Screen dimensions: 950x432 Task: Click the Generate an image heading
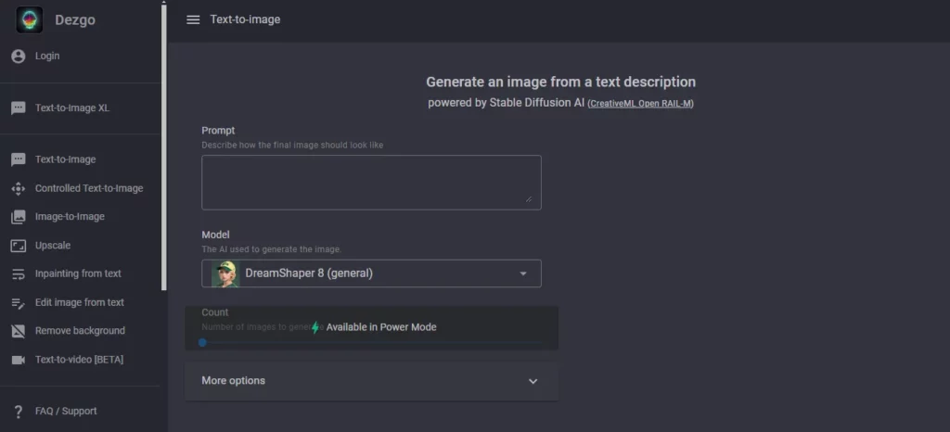click(x=560, y=83)
